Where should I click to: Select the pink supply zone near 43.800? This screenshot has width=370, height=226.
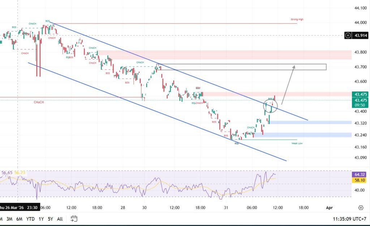tap(224, 55)
